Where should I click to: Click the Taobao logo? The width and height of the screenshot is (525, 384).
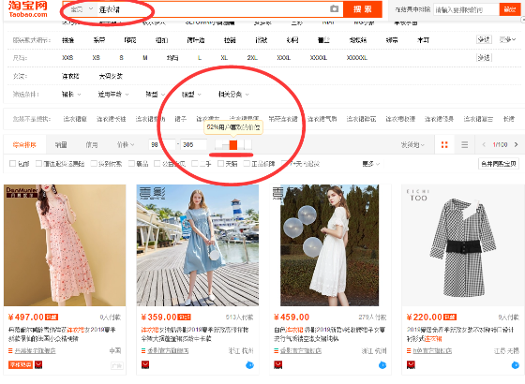(28, 9)
